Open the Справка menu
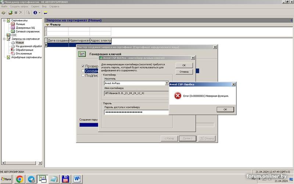Viewport: 294px width, 184px height. [54, 6]
